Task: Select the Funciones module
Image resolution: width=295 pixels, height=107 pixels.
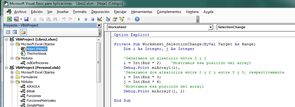Action: point(34,96)
